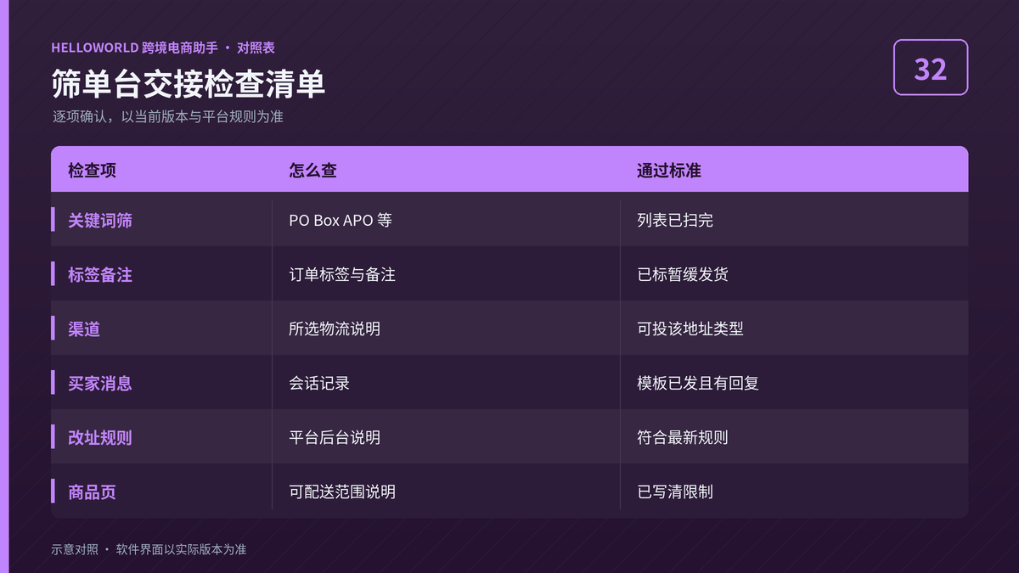
Task: Click the cell 可投该地址类型
Action: 690,329
